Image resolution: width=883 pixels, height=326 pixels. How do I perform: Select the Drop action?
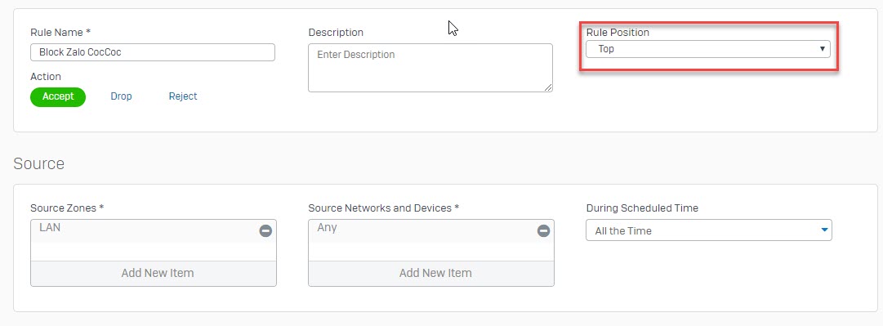click(121, 97)
